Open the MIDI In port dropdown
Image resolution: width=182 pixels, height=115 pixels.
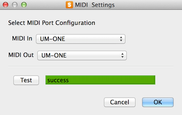pos(81,39)
